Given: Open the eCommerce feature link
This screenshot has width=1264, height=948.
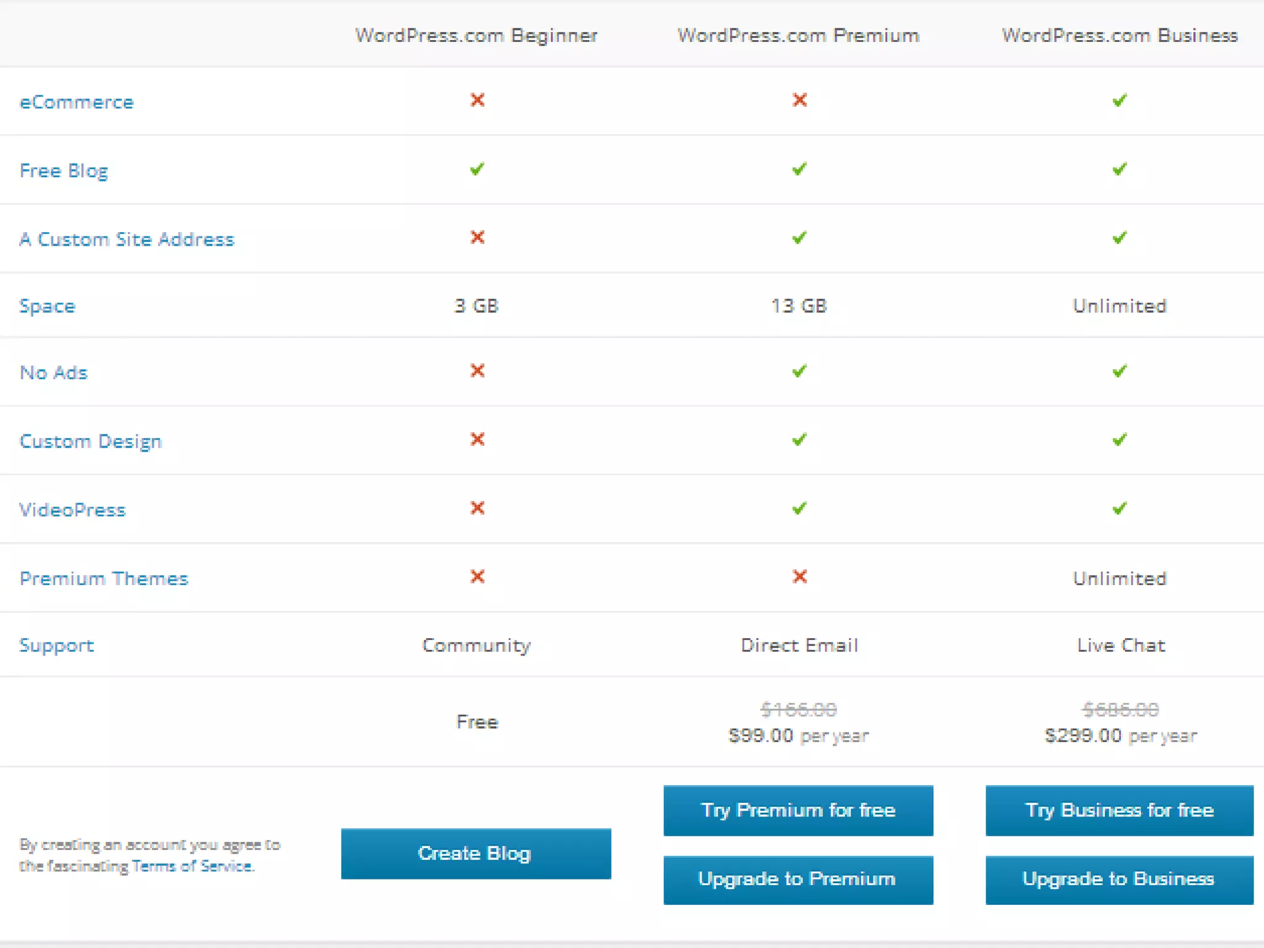Looking at the screenshot, I should click(77, 102).
